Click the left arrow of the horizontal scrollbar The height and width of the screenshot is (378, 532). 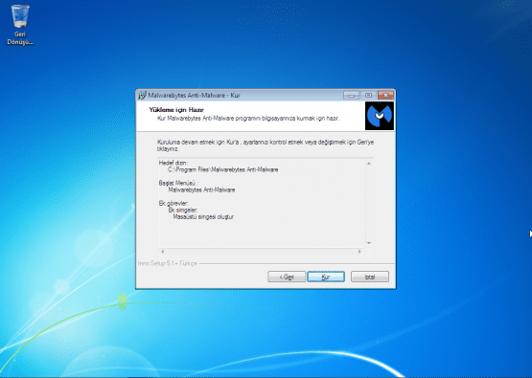[163, 252]
